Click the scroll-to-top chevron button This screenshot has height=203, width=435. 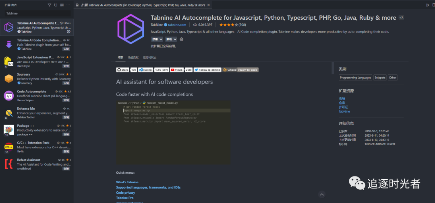tap(322, 195)
